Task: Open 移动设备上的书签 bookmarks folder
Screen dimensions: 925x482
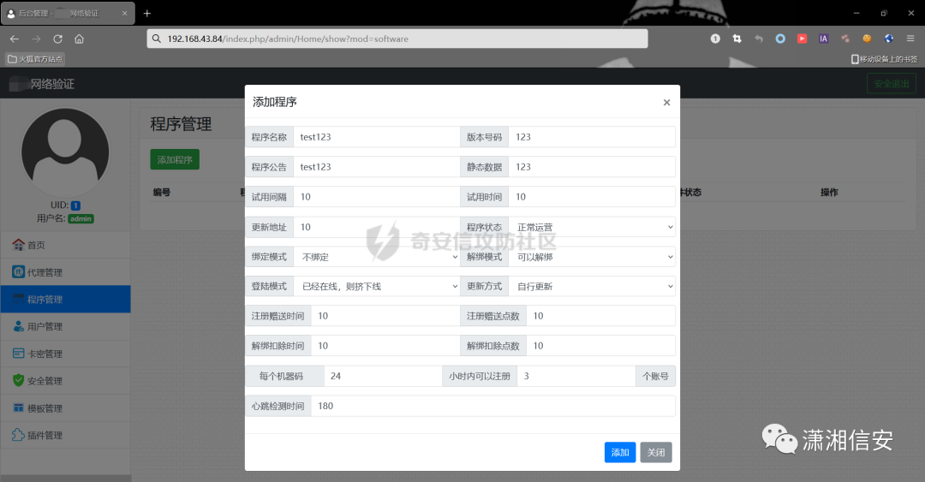Action: (884, 59)
